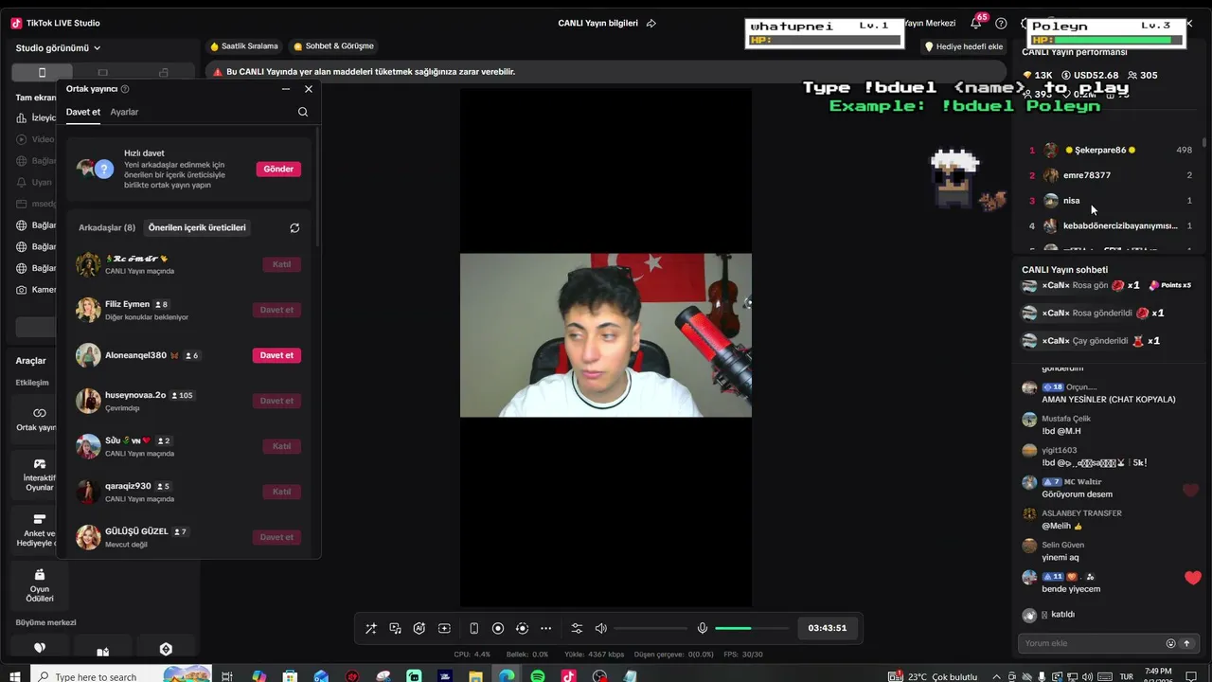The height and width of the screenshot is (682, 1212).
Task: Show hidden system tray icons
Action: coord(995,676)
